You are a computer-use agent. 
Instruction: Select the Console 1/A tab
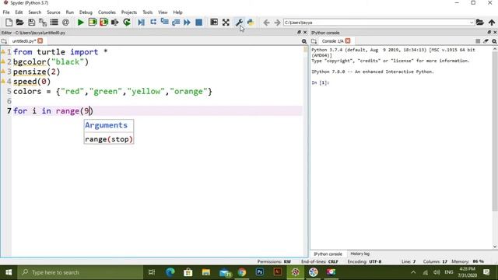[x=332, y=41]
